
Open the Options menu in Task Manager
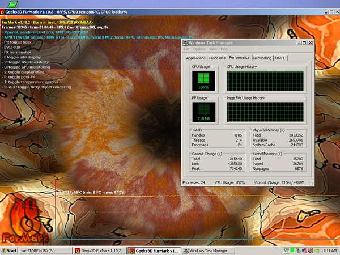pos(199,49)
